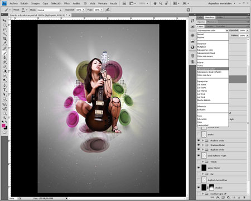
Task: Hide the Shadows Model group
Action: tap(199, 145)
